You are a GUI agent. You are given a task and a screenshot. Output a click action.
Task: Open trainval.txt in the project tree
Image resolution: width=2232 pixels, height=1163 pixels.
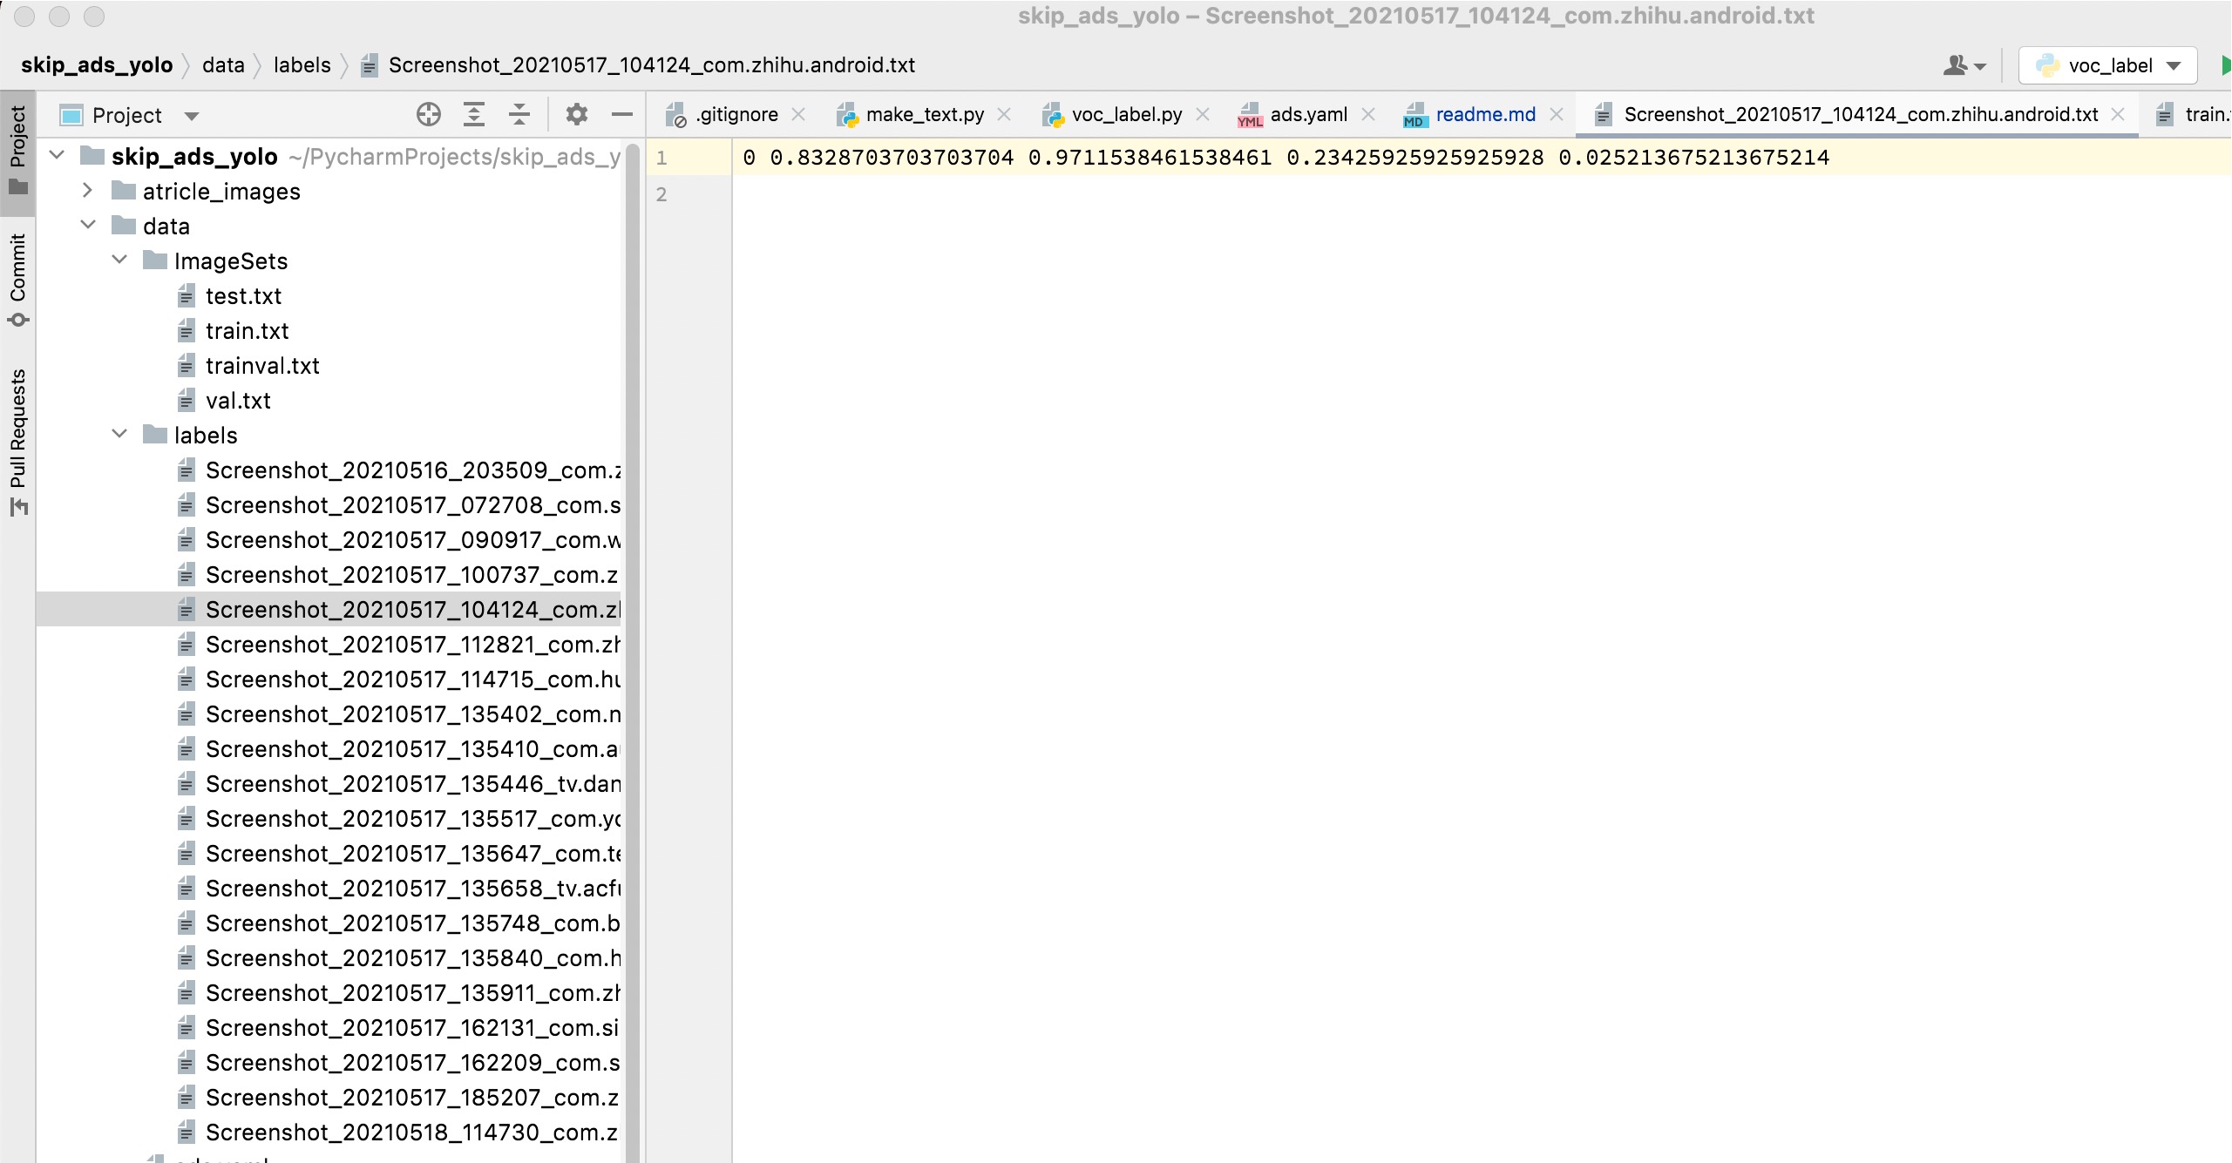(x=261, y=366)
